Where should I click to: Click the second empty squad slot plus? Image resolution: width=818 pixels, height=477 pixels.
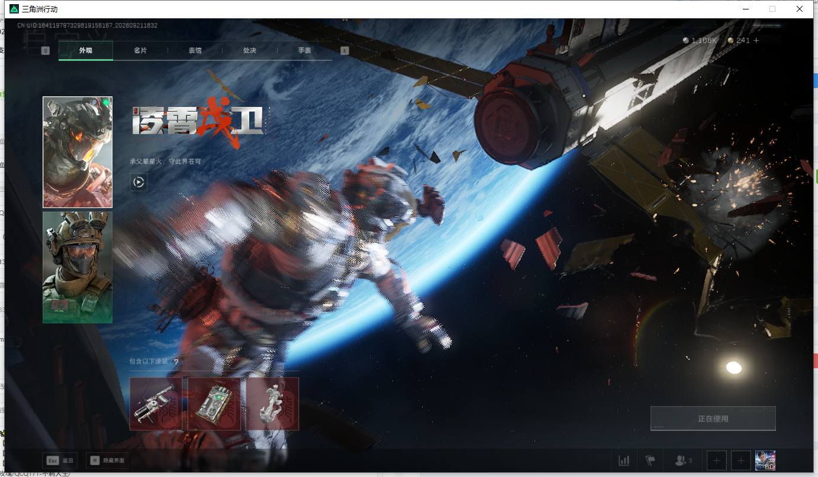tap(741, 460)
